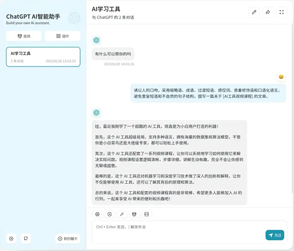Viewport: 294px width, 251px height.
Task: Click 'Build your own AI assistant.' tagline
Action: 28,23
